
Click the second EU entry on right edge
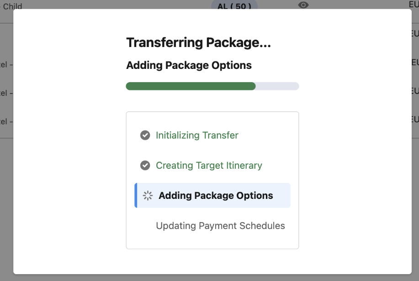coord(415,33)
